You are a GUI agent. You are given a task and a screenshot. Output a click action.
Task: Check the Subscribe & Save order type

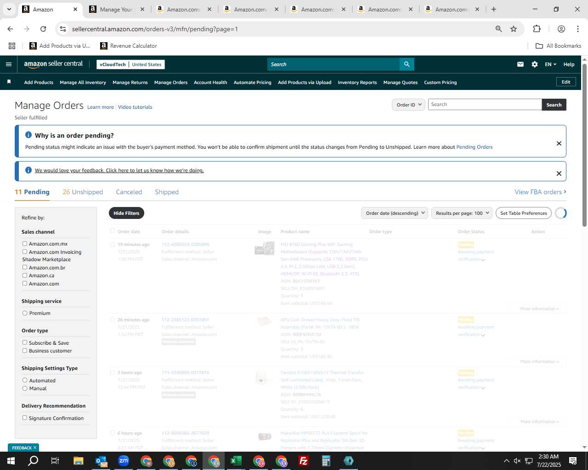[x=25, y=342]
